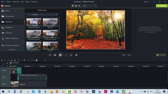Expand the Sign In dropdown

click(146, 2)
